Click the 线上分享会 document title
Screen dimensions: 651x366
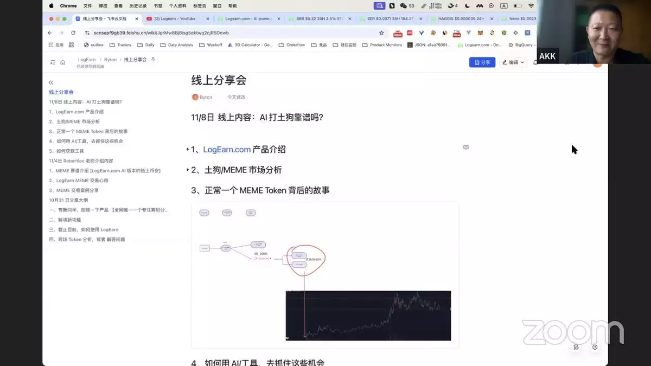coord(219,80)
